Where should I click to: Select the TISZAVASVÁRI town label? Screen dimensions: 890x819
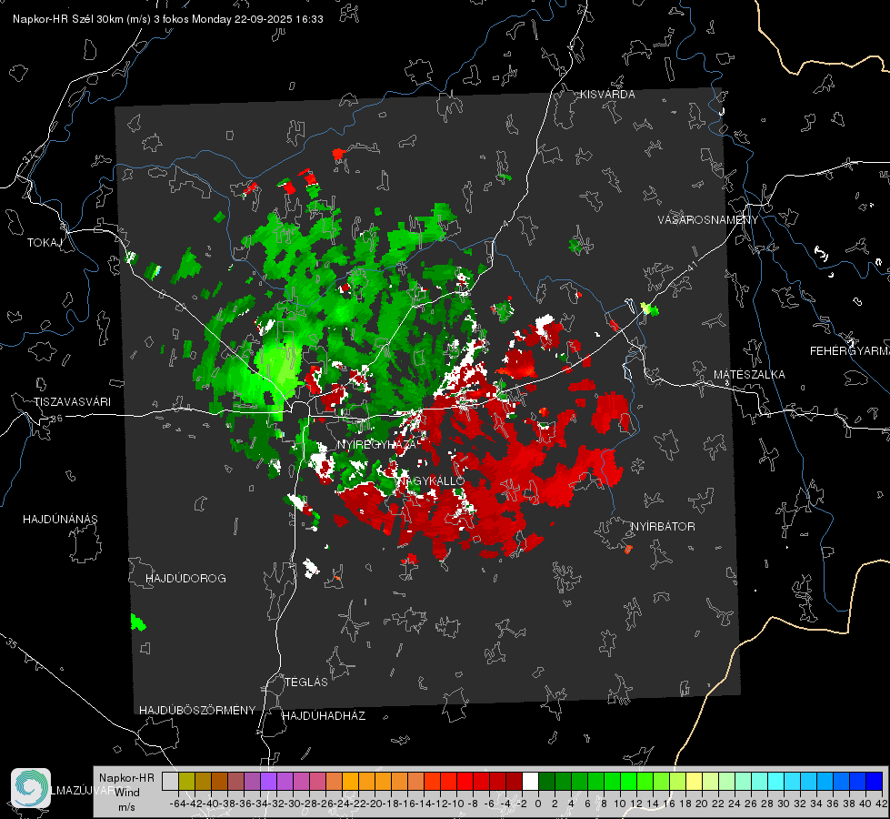[72, 402]
